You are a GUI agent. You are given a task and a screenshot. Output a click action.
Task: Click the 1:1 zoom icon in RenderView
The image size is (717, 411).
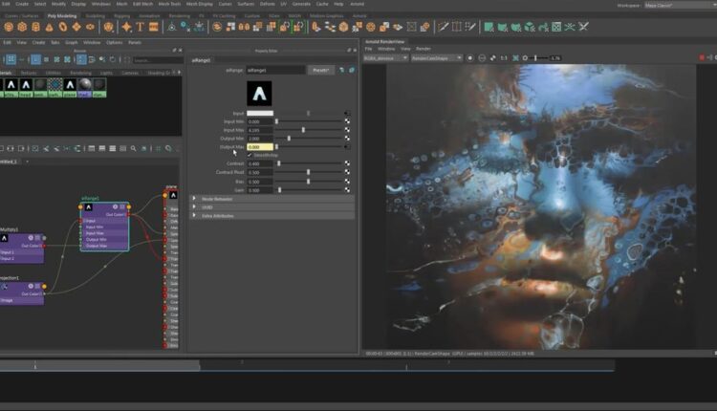pos(504,58)
